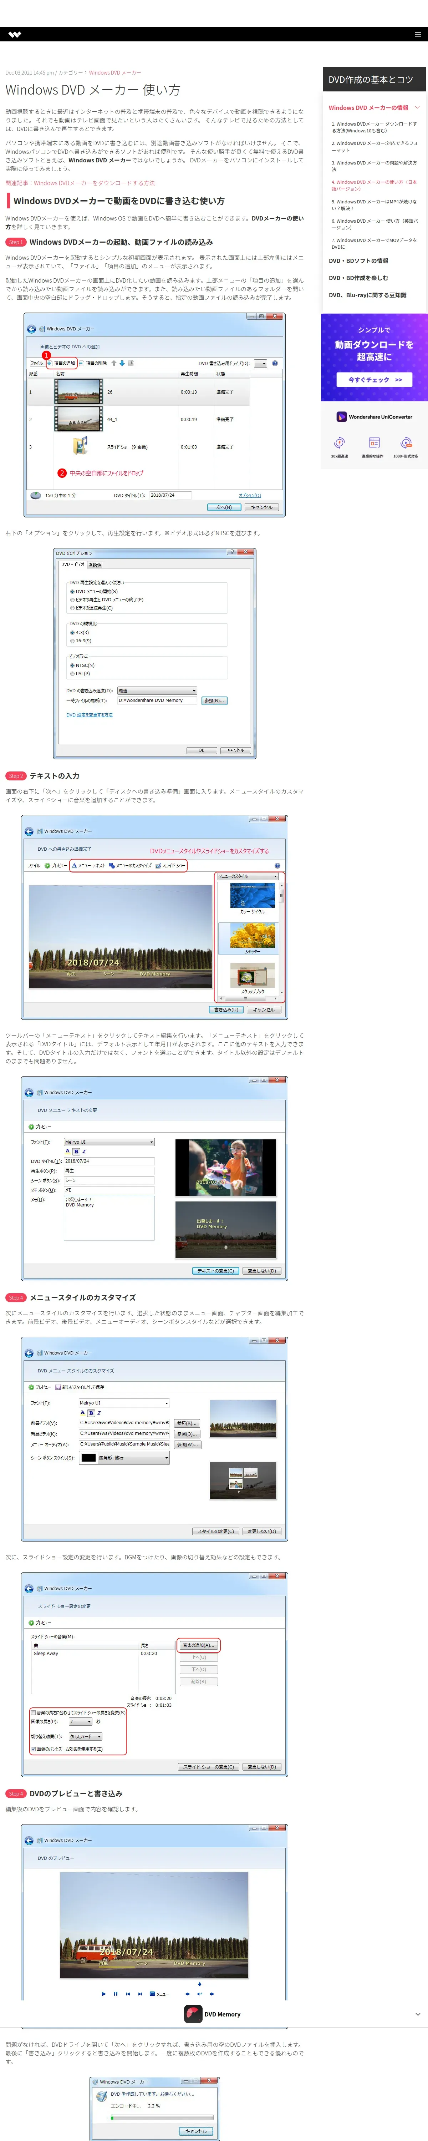
Task: Click help icon in 書き込み準備完了 window
Action: [277, 865]
